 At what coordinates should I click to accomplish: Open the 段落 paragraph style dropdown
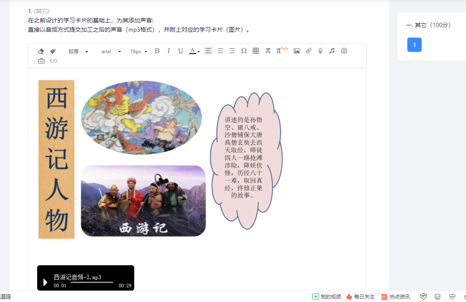78,52
